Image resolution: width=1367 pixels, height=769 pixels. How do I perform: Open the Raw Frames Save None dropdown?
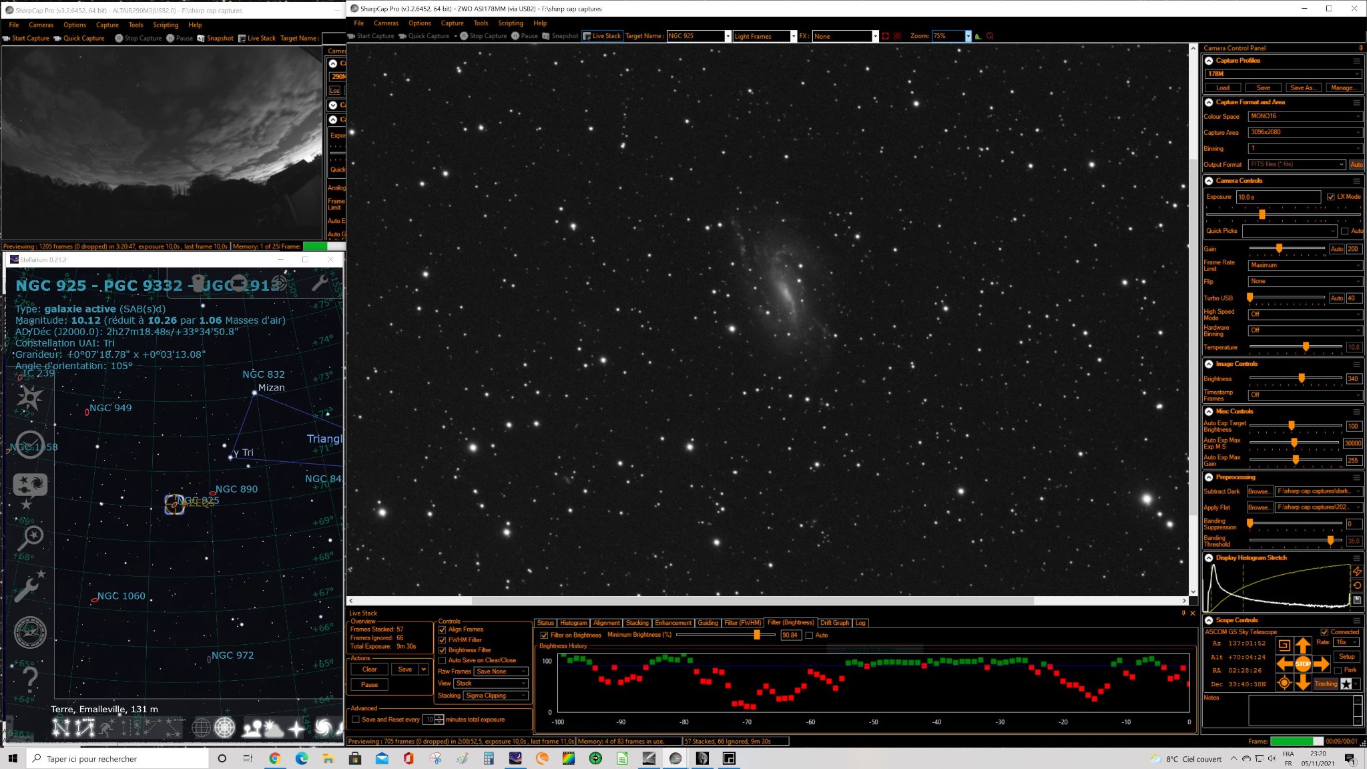pyautogui.click(x=501, y=672)
